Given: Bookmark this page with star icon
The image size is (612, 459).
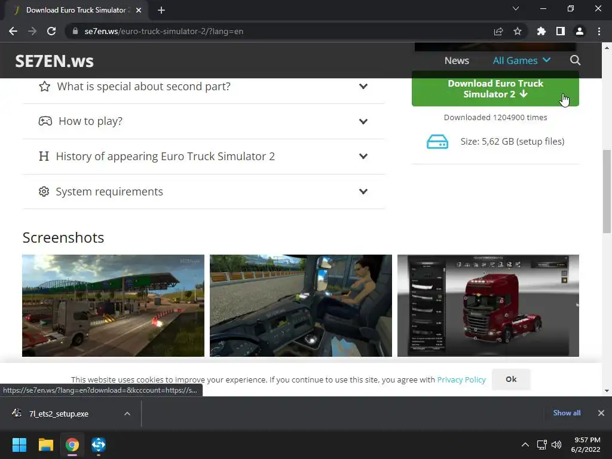Looking at the screenshot, I should pyautogui.click(x=518, y=31).
